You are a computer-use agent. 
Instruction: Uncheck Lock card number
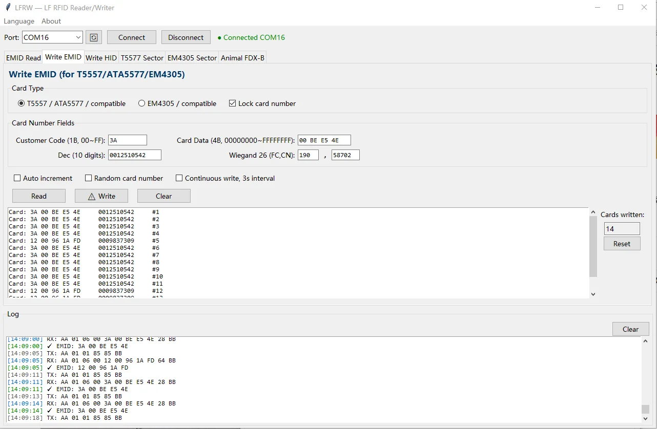point(262,103)
